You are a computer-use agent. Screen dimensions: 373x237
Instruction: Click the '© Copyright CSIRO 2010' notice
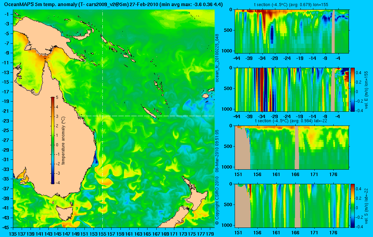point(217,200)
